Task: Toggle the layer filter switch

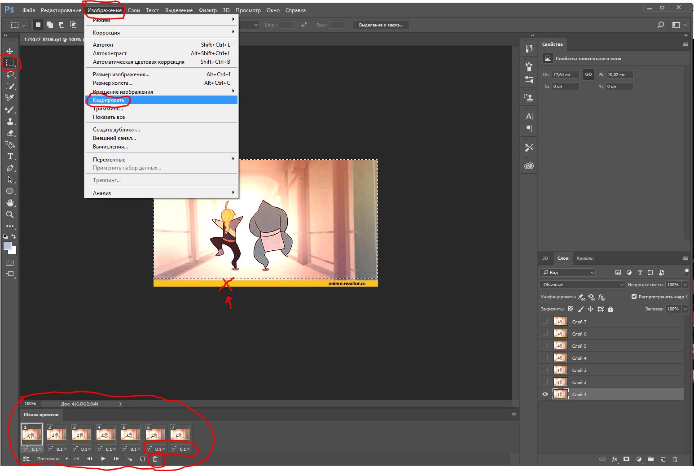Action: click(x=686, y=272)
